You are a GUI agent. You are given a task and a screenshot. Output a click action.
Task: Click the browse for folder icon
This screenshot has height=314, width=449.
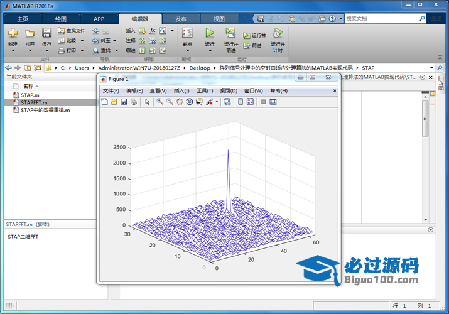(37, 68)
